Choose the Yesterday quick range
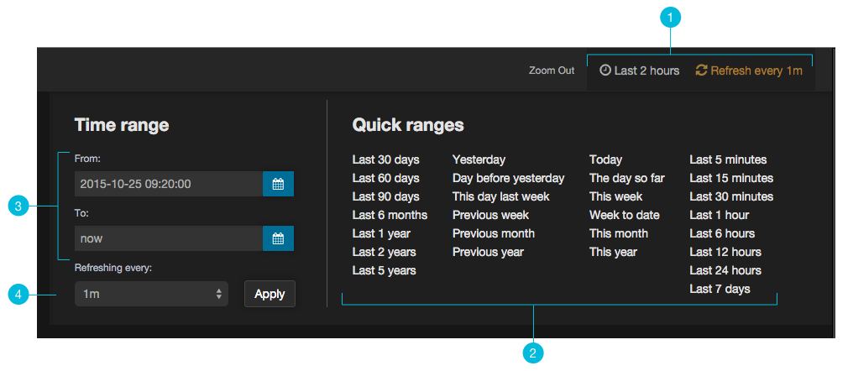This screenshot has width=848, height=371. 479,159
